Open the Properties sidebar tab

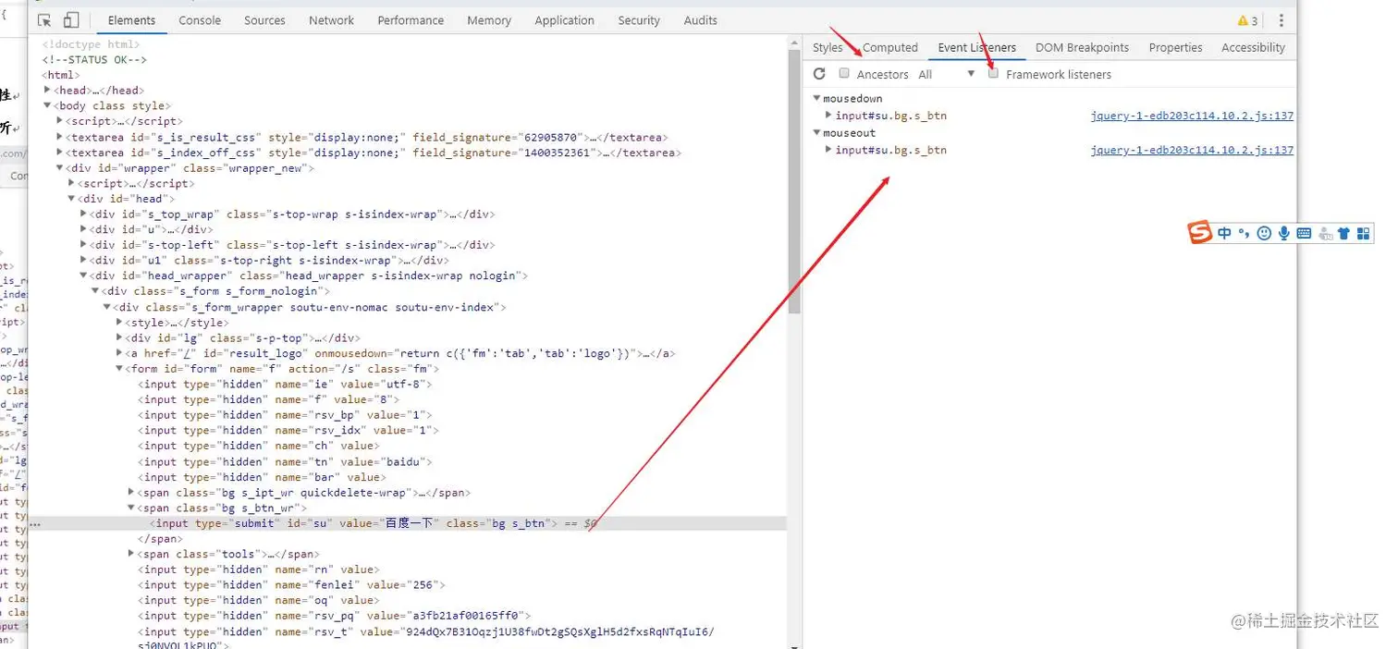(x=1175, y=48)
